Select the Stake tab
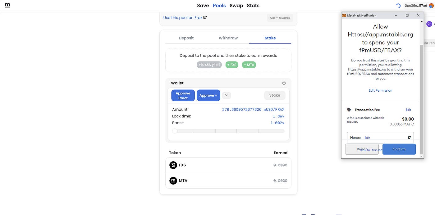This screenshot has height=215, width=435. [x=270, y=38]
